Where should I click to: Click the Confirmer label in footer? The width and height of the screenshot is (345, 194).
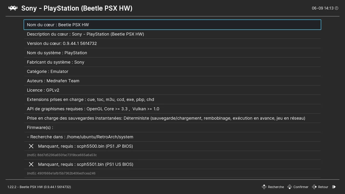301,187
